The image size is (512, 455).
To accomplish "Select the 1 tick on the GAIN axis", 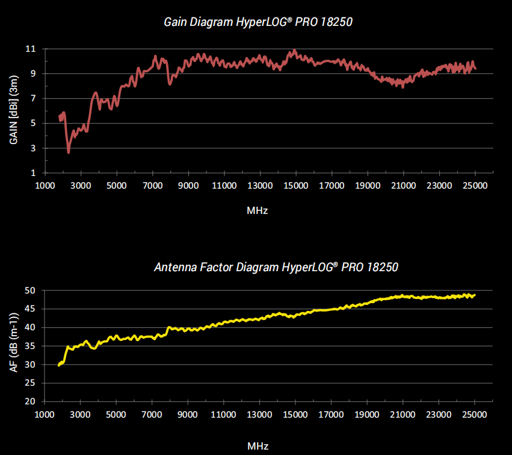I will 33,173.
